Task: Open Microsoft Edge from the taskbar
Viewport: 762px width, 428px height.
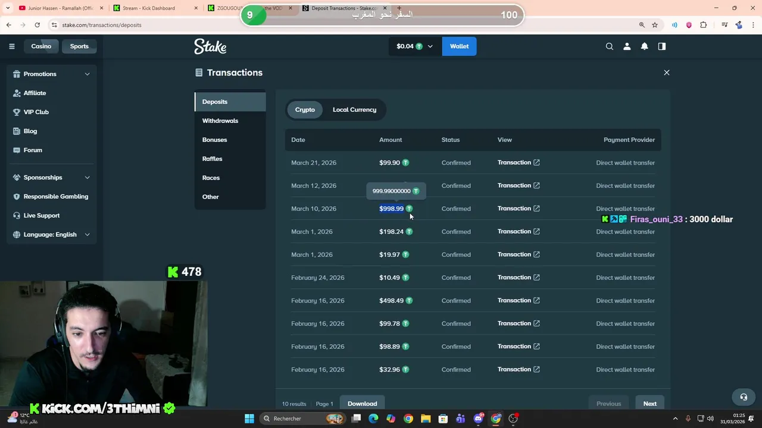Action: point(373,418)
